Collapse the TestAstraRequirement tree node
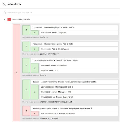 click(x=5, y=19)
